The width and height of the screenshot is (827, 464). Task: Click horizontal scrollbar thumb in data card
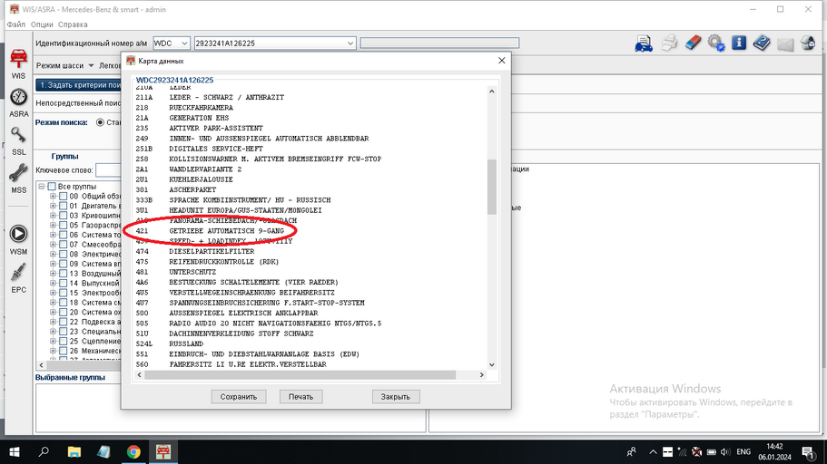coord(300,375)
